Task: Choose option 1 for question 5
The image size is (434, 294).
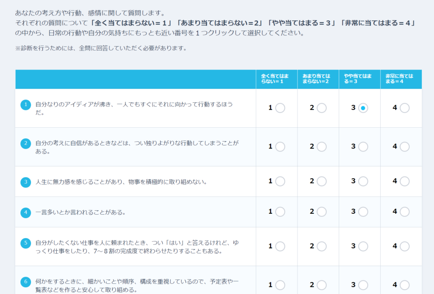Action: (x=280, y=246)
